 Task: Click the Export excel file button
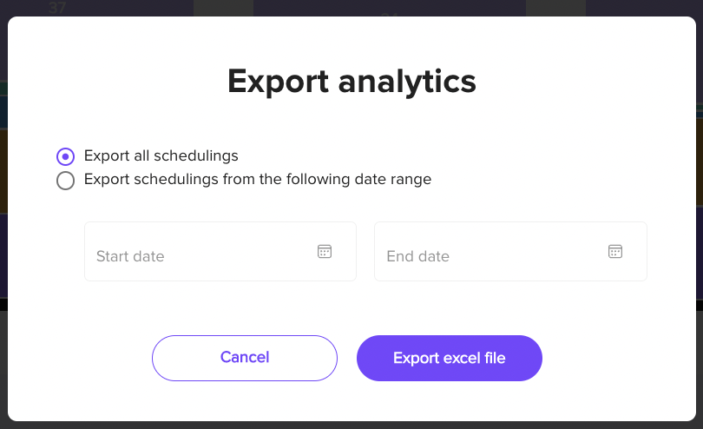[450, 358]
